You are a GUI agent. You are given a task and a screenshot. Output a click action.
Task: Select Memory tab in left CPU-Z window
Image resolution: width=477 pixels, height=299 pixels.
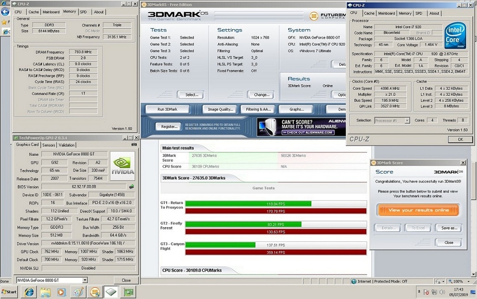click(x=70, y=12)
